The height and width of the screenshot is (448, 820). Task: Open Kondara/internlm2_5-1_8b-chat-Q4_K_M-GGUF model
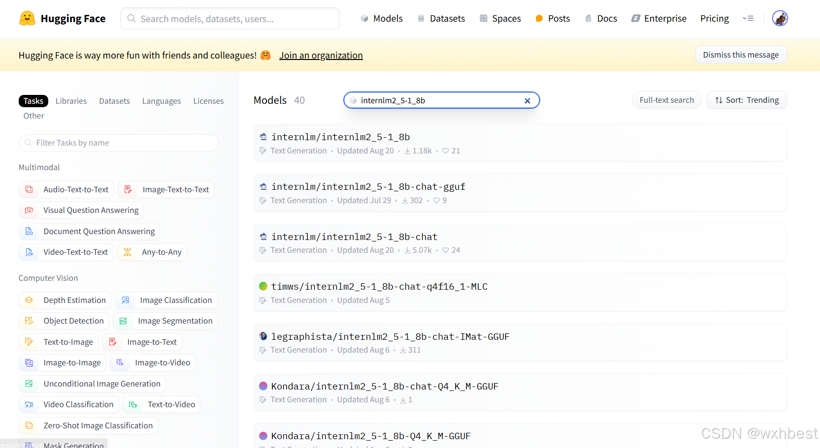coord(520,392)
